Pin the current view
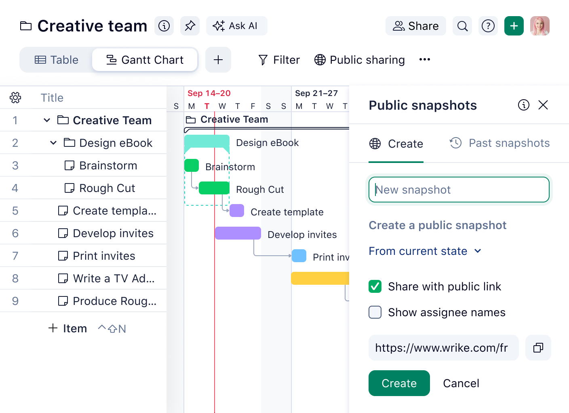Image resolution: width=569 pixels, height=413 pixels. tap(190, 25)
